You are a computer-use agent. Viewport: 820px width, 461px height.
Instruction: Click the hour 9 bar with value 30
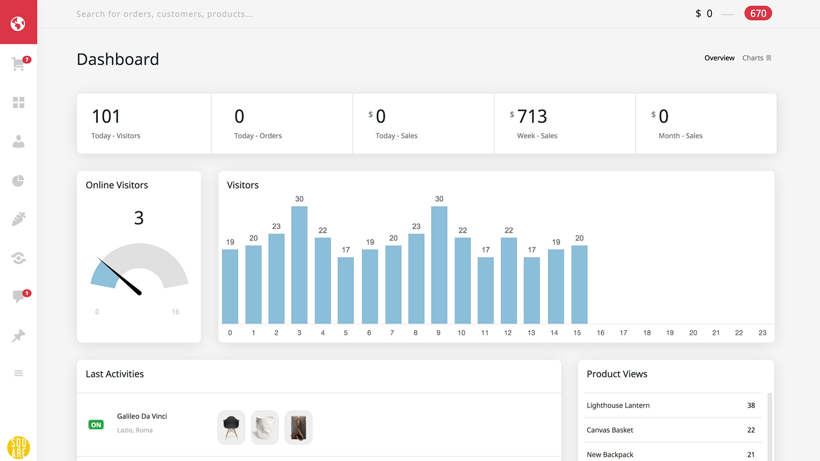[439, 265]
